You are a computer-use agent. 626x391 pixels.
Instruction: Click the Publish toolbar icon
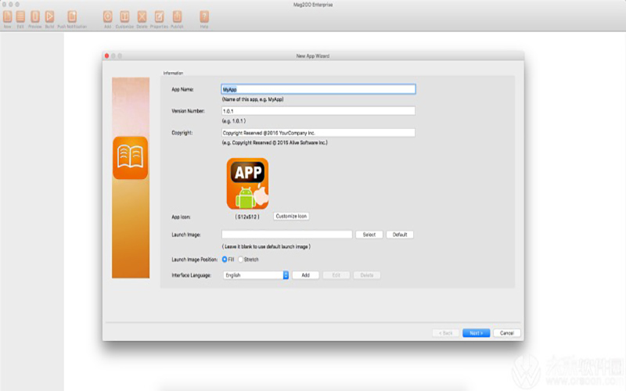[177, 16]
